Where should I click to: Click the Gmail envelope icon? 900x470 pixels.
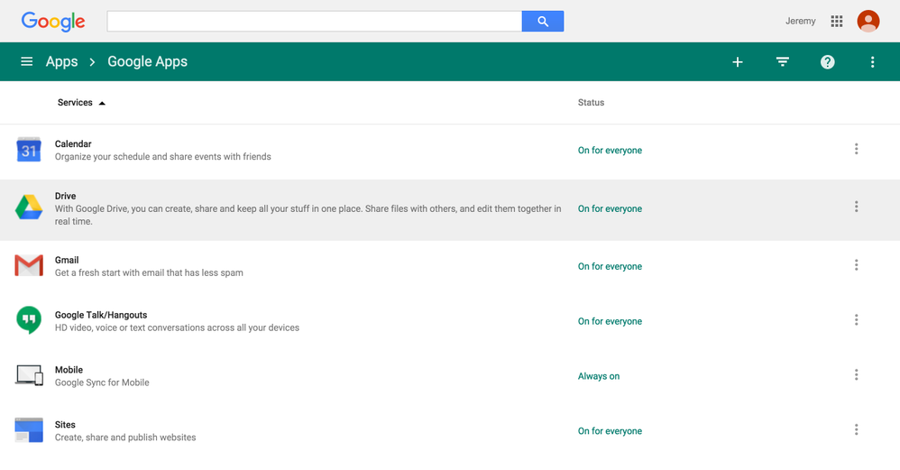tap(29, 265)
